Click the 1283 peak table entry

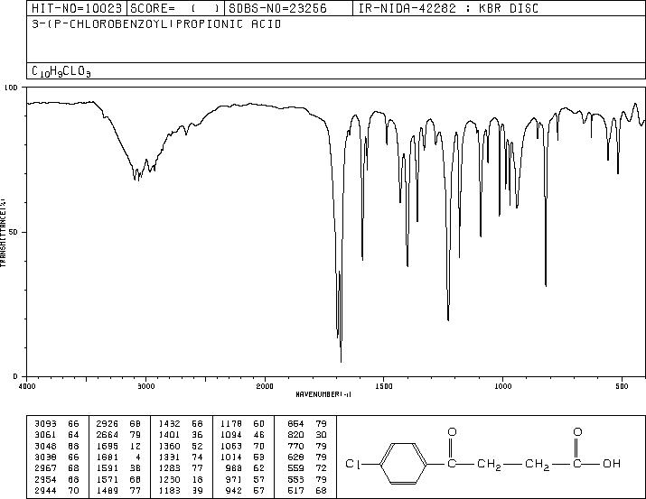point(181,468)
